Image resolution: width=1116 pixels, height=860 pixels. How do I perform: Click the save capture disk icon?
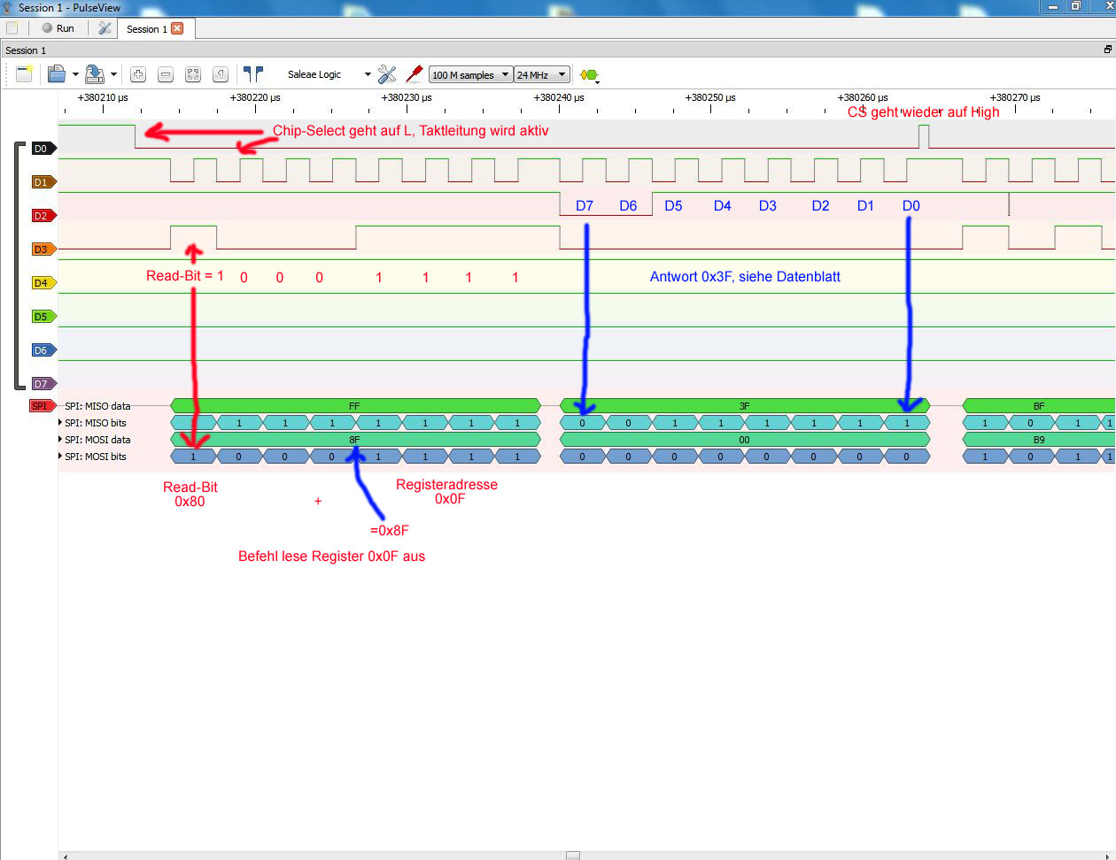click(95, 74)
